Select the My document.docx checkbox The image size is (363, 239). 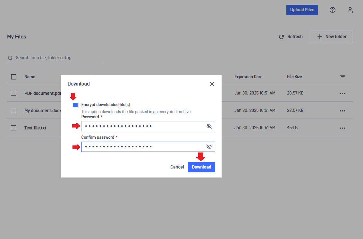point(13,111)
